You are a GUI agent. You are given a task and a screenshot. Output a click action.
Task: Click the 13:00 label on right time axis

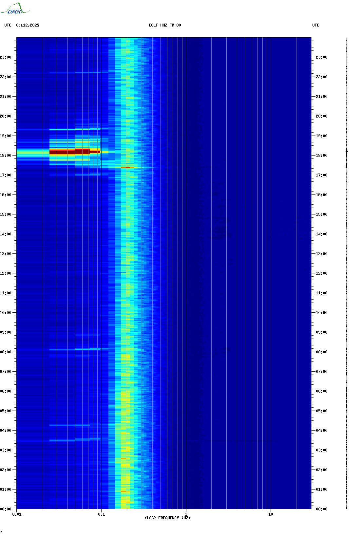coord(322,254)
